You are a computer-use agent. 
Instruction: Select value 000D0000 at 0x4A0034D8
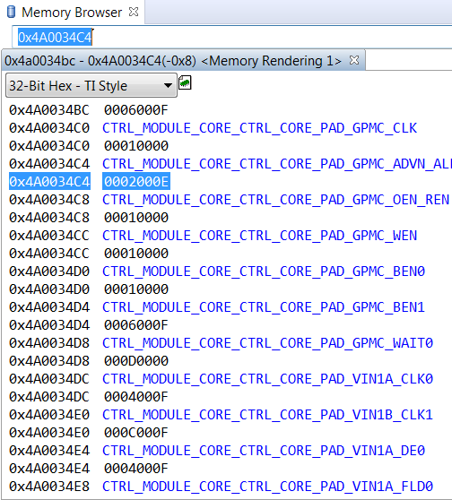coord(136,361)
